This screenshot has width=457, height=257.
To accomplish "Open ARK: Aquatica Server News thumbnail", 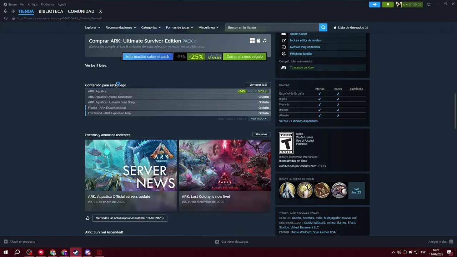I will tap(131, 165).
